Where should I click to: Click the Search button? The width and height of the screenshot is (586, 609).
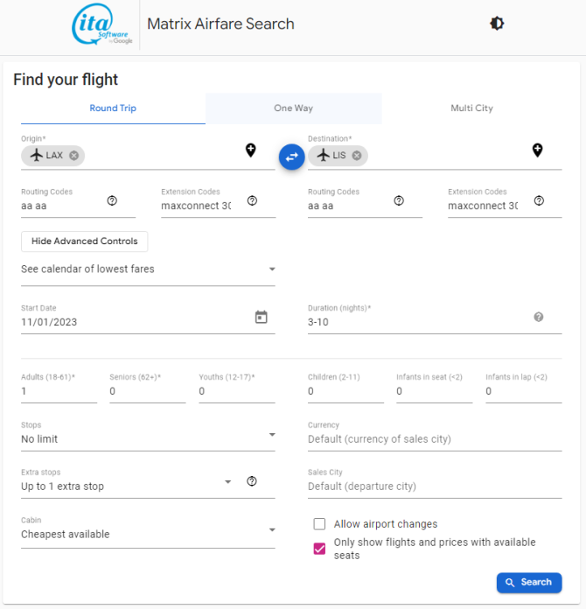click(529, 583)
